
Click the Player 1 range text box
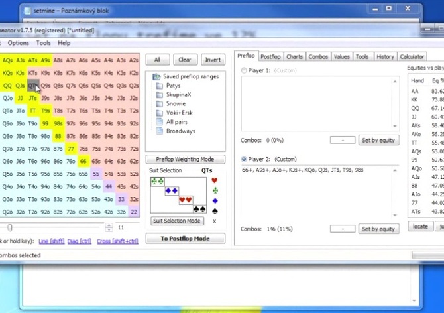click(320, 103)
